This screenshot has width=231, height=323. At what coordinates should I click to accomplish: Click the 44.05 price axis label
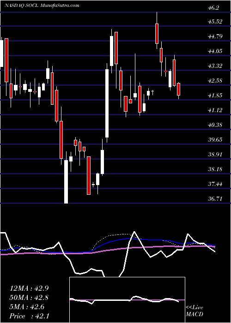[215, 51]
